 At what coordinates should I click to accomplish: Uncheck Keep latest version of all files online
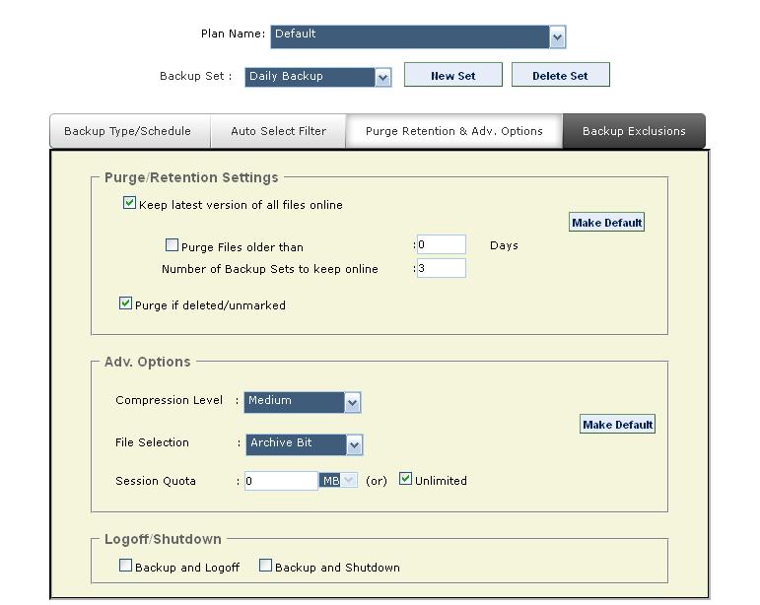tap(129, 204)
